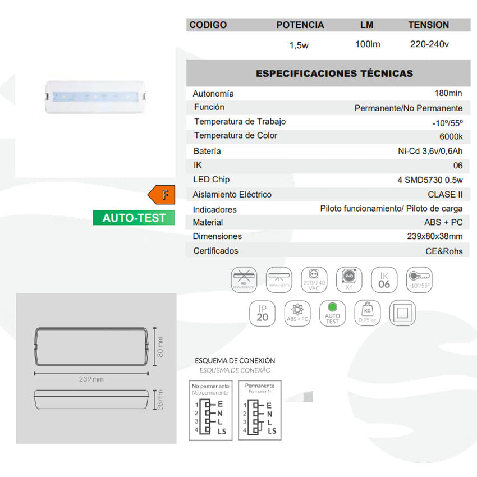Viewport: 477px width, 477px height.
Task: Select the '-10º/55º' value in the specifications table
Action: [447, 123]
